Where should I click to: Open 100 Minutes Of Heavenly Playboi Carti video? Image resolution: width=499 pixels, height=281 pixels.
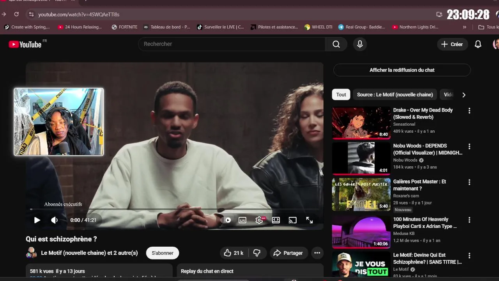click(425, 222)
